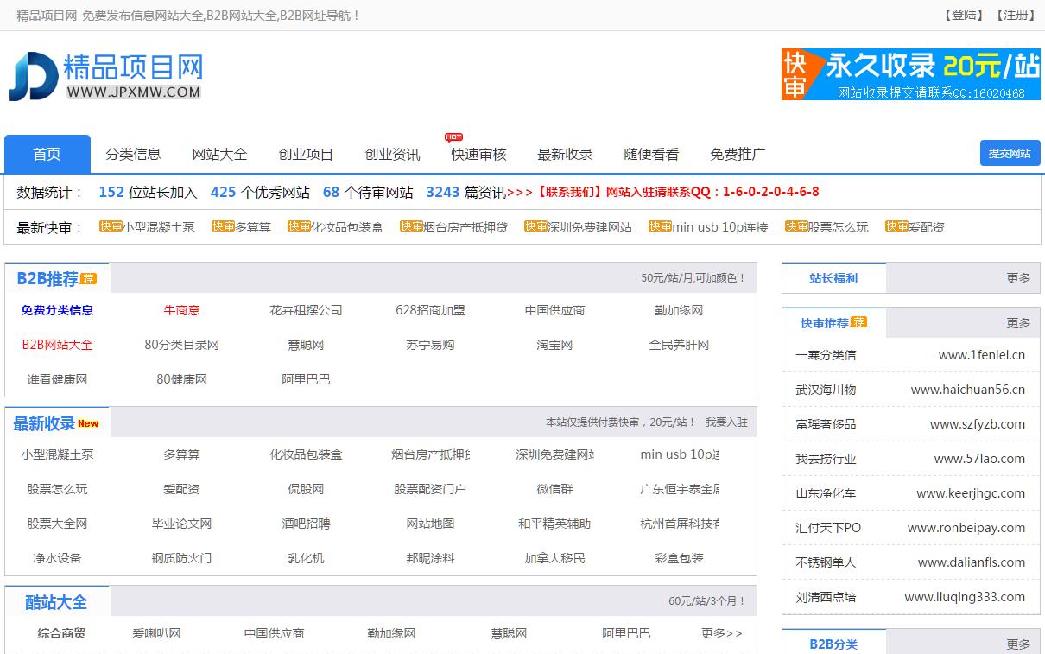Click the 我要入驻 link
This screenshot has width=1045, height=654.
726,422
